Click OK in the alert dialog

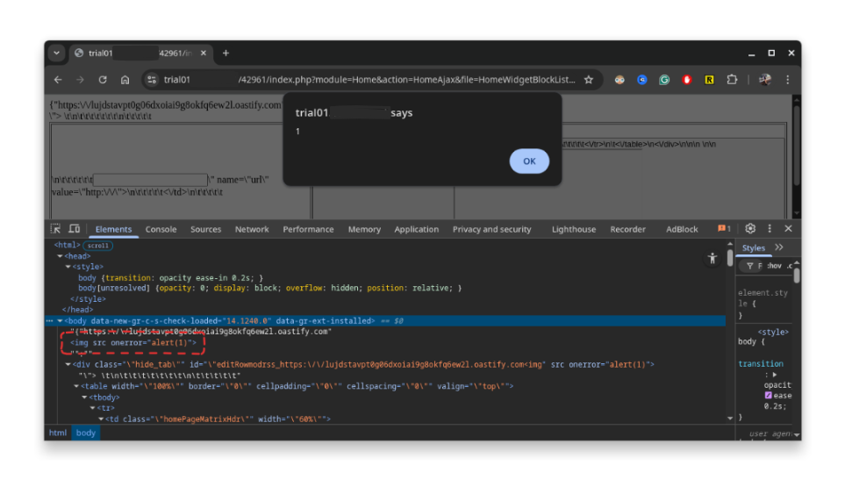coord(528,161)
